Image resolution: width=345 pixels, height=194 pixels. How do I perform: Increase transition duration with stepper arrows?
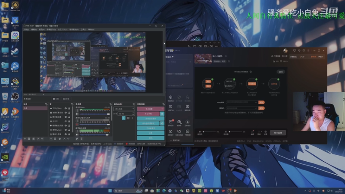[133, 113]
